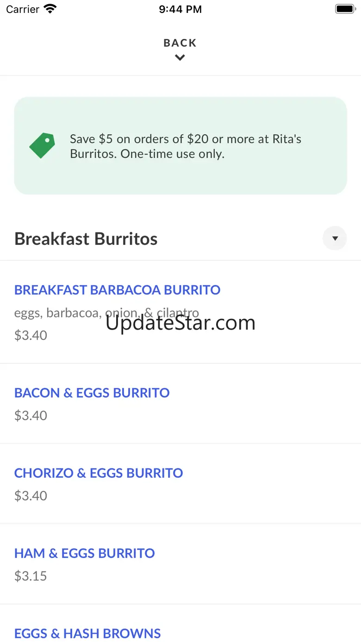The image size is (361, 642).
Task: Tap the Bacon & Eggs Burrito $3.40 price
Action: 31,415
